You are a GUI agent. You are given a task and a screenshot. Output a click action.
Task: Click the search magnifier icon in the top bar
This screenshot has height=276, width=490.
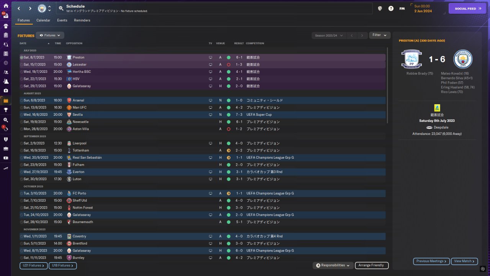[61, 8]
